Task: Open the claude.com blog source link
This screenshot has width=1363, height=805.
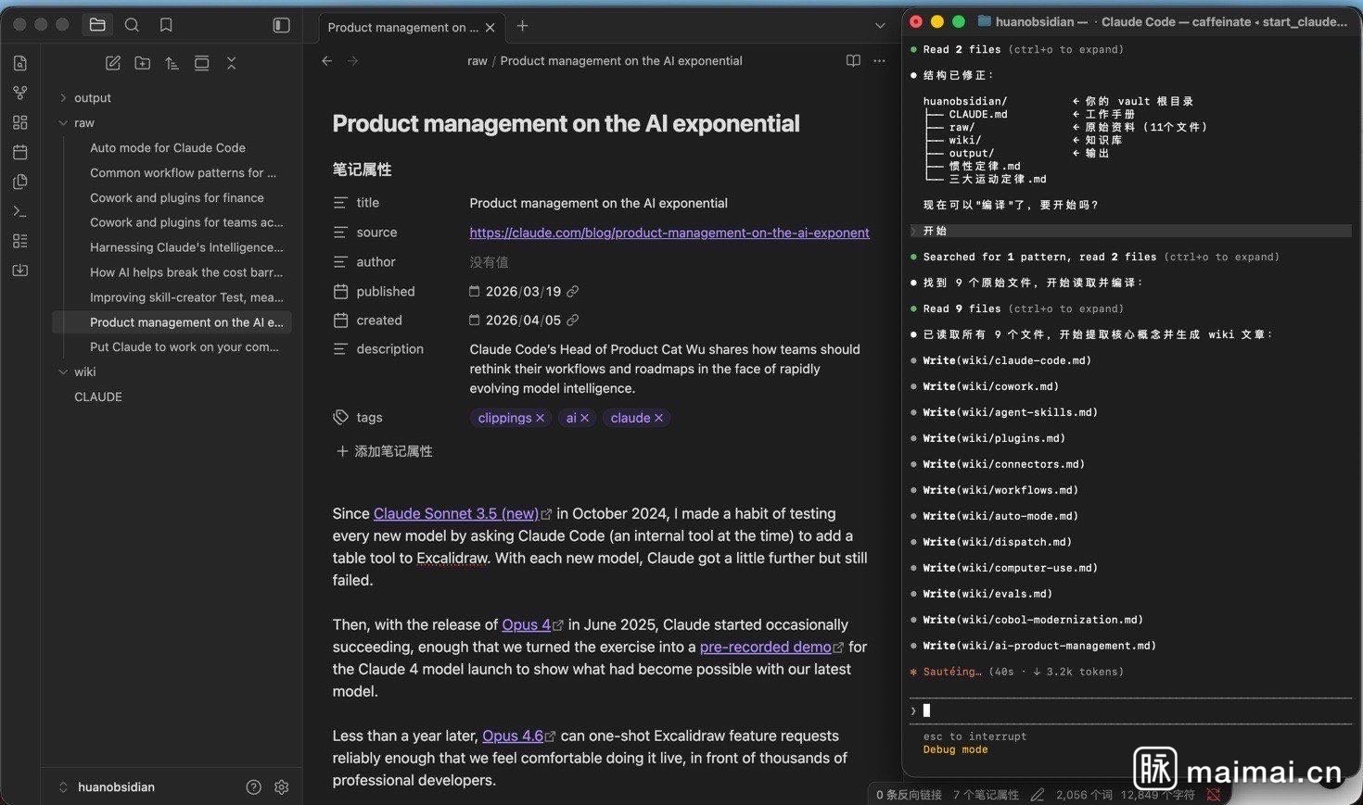Action: [x=669, y=233]
